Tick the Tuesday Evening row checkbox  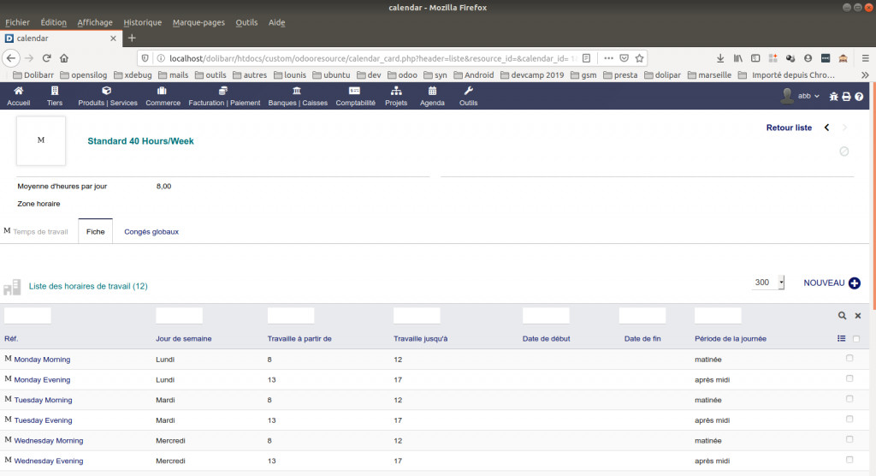[x=849, y=419]
